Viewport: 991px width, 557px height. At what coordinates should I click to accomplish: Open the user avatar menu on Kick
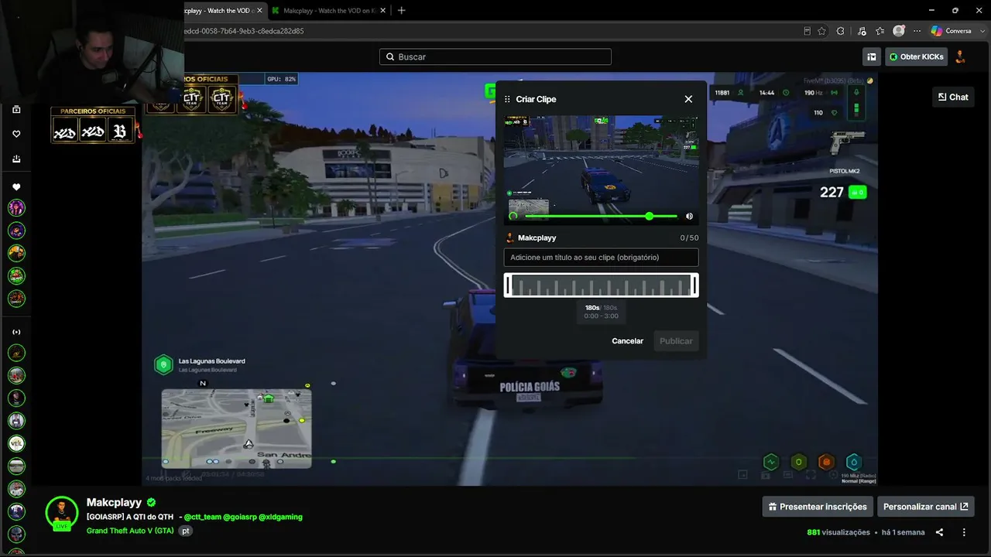coord(961,56)
